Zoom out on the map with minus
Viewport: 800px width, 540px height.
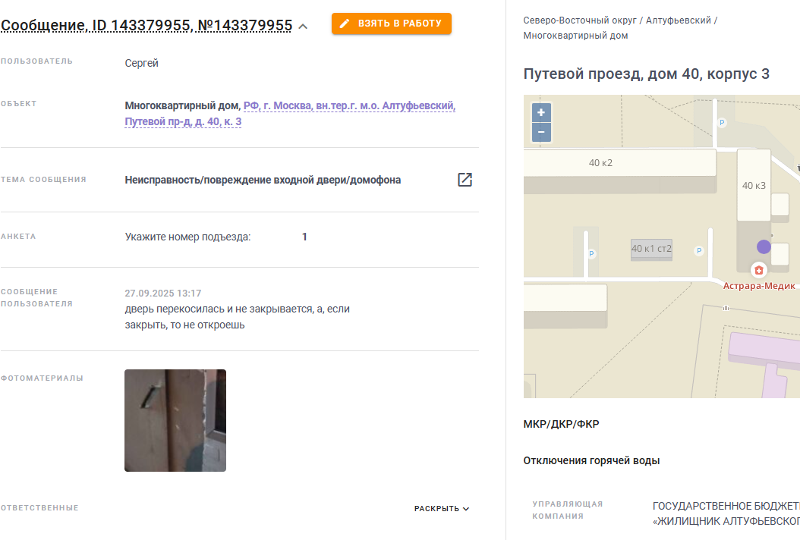541,132
